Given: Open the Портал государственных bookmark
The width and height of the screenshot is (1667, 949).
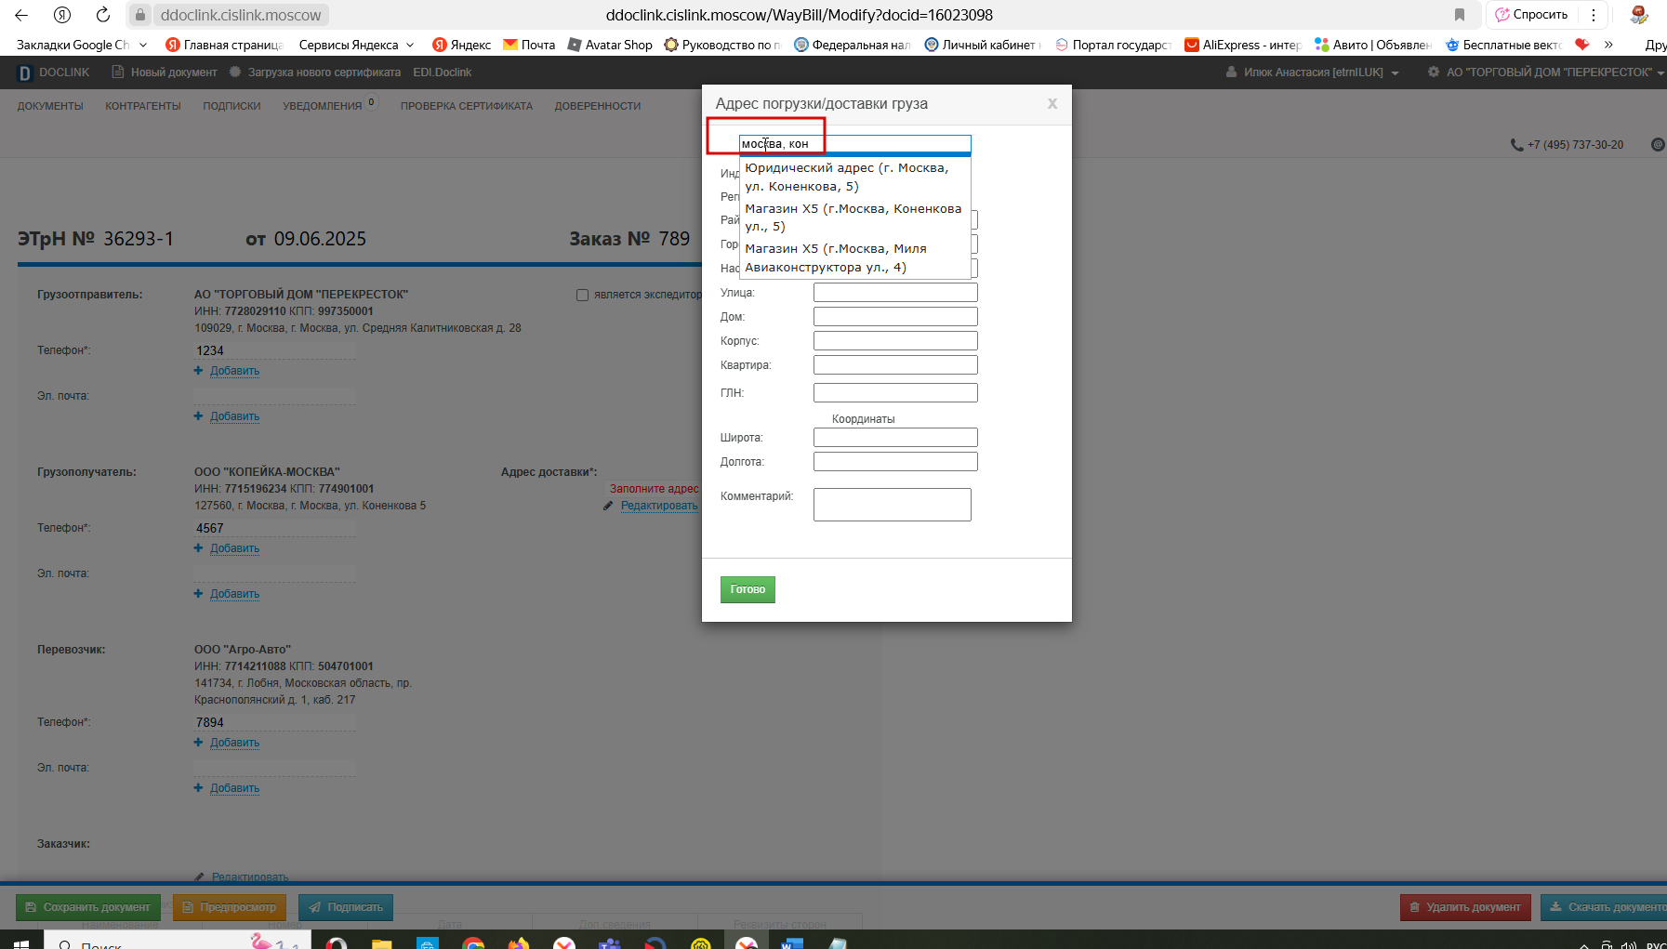Looking at the screenshot, I should (x=1113, y=45).
